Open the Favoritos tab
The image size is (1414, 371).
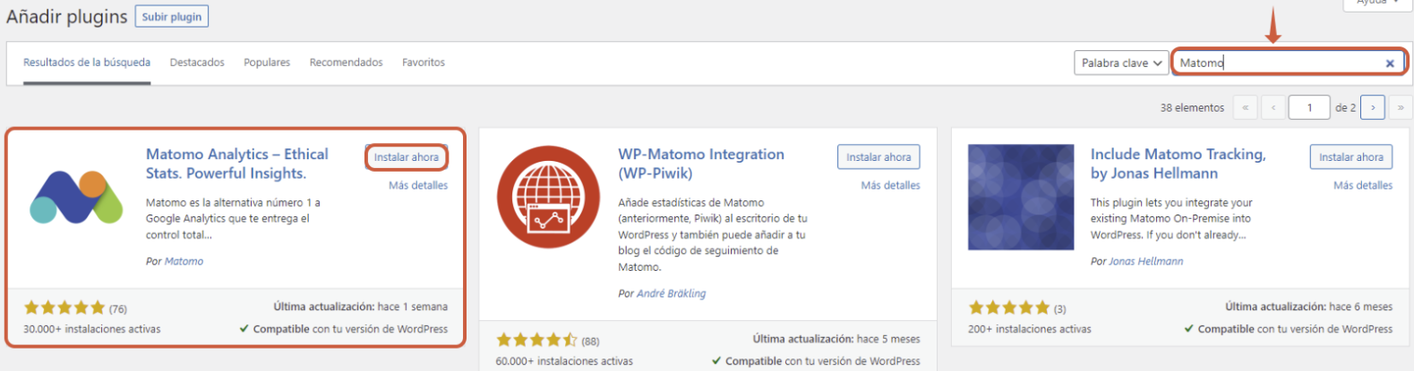(424, 63)
